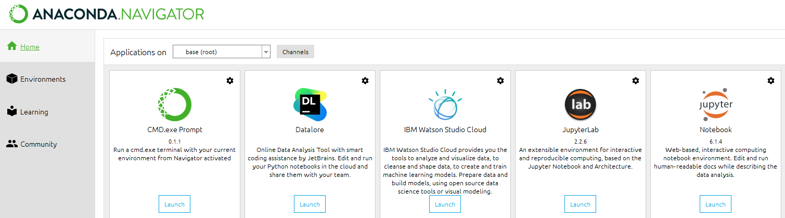Click the JupyterLab 'lab' logo
The height and width of the screenshot is (218, 785).
(581, 104)
